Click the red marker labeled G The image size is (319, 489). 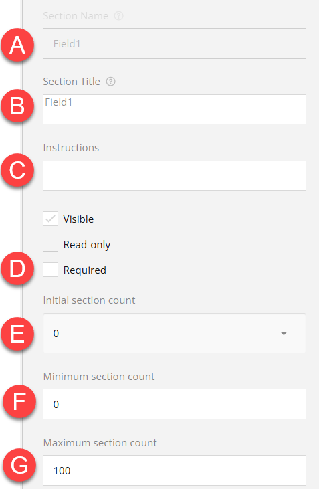pos(19,466)
